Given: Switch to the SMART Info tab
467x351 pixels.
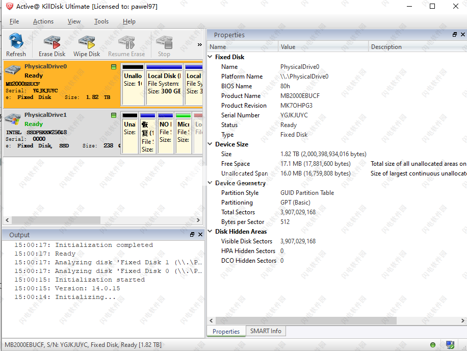Looking at the screenshot, I should 266,331.
